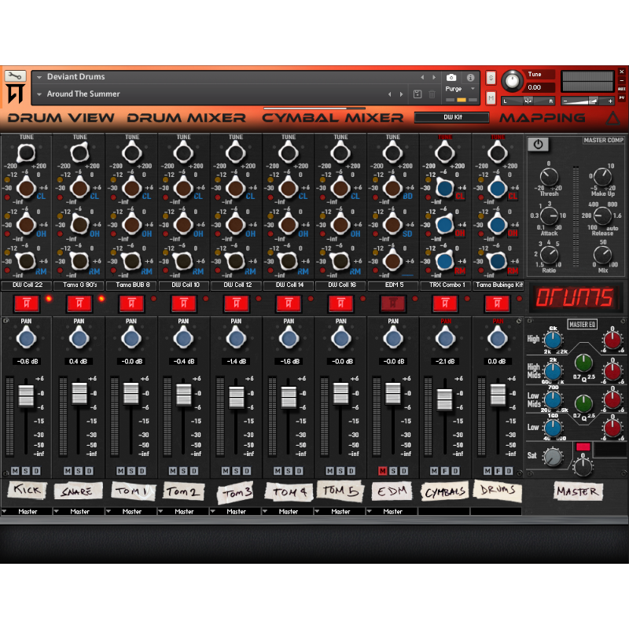629x629 pixels.
Task: Click the Cymbals channel blue CL knob
Action: click(x=445, y=188)
